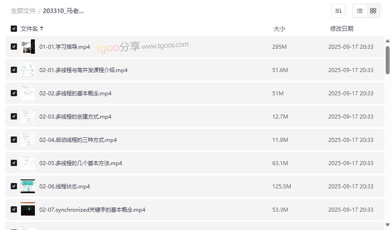Click the 203310_马老... breadcrumb folder
Viewport: 391px width, 230px height.
click(64, 11)
